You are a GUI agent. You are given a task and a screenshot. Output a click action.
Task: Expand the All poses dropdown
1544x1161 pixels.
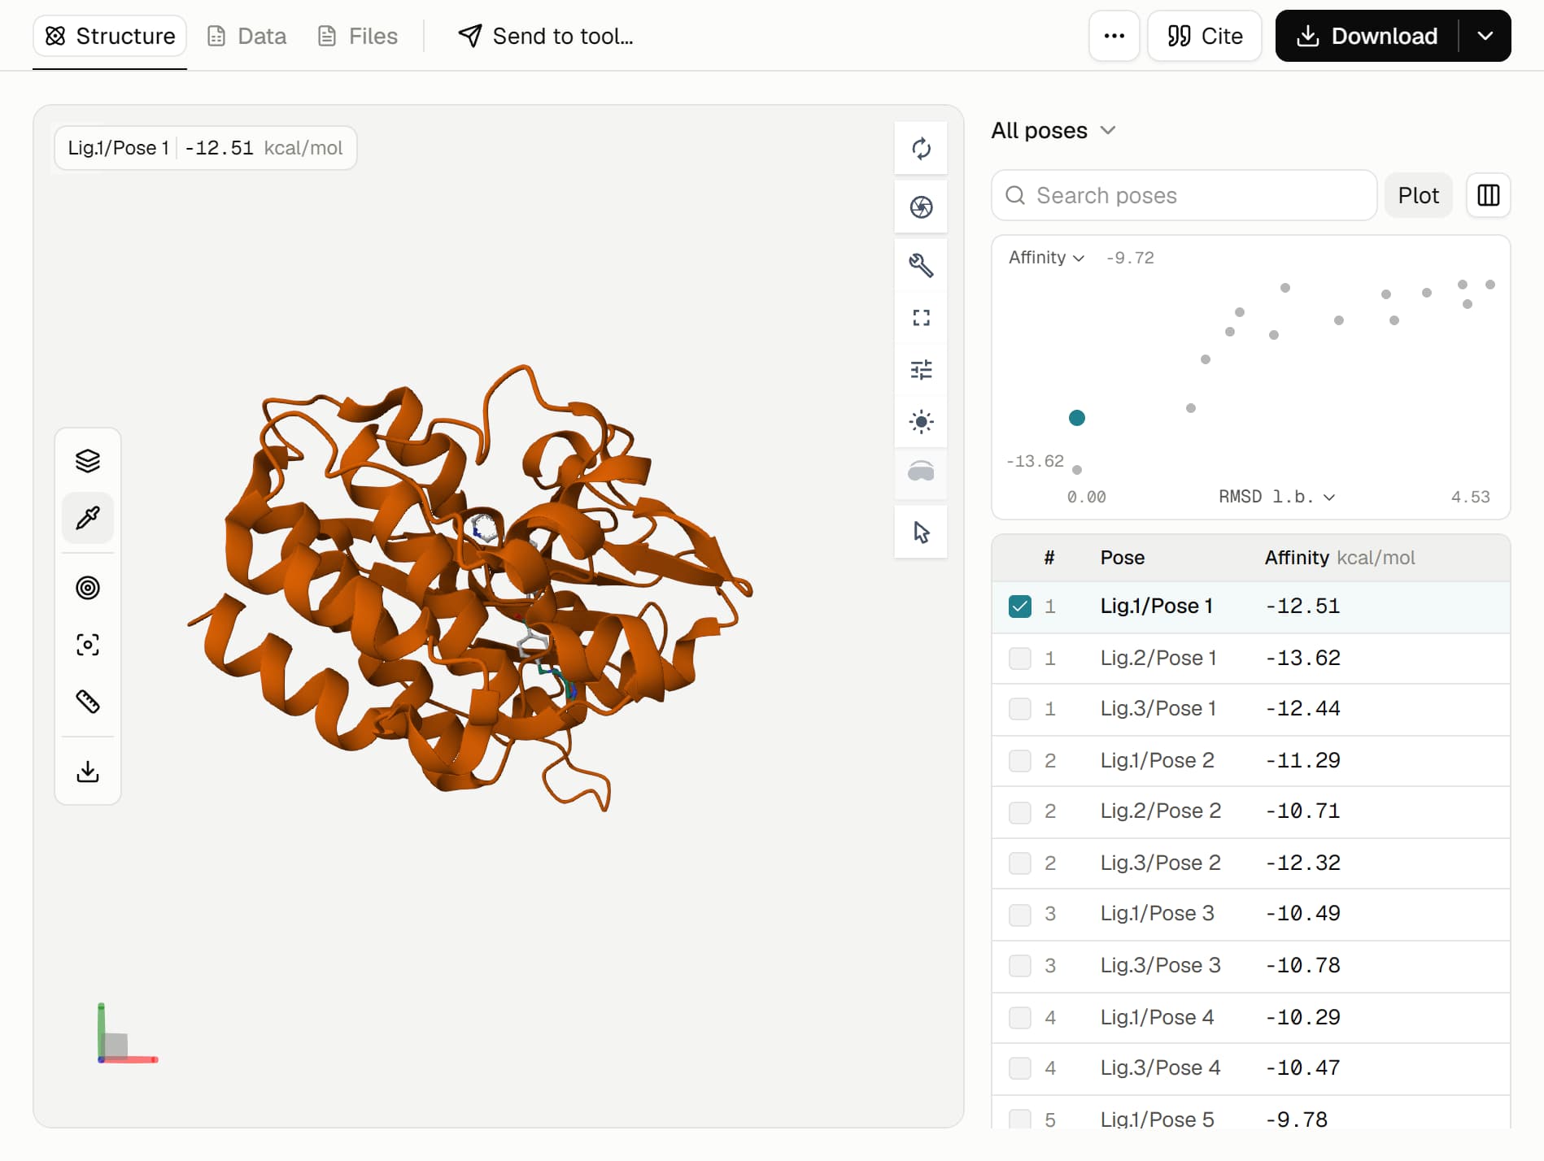[x=1053, y=130]
